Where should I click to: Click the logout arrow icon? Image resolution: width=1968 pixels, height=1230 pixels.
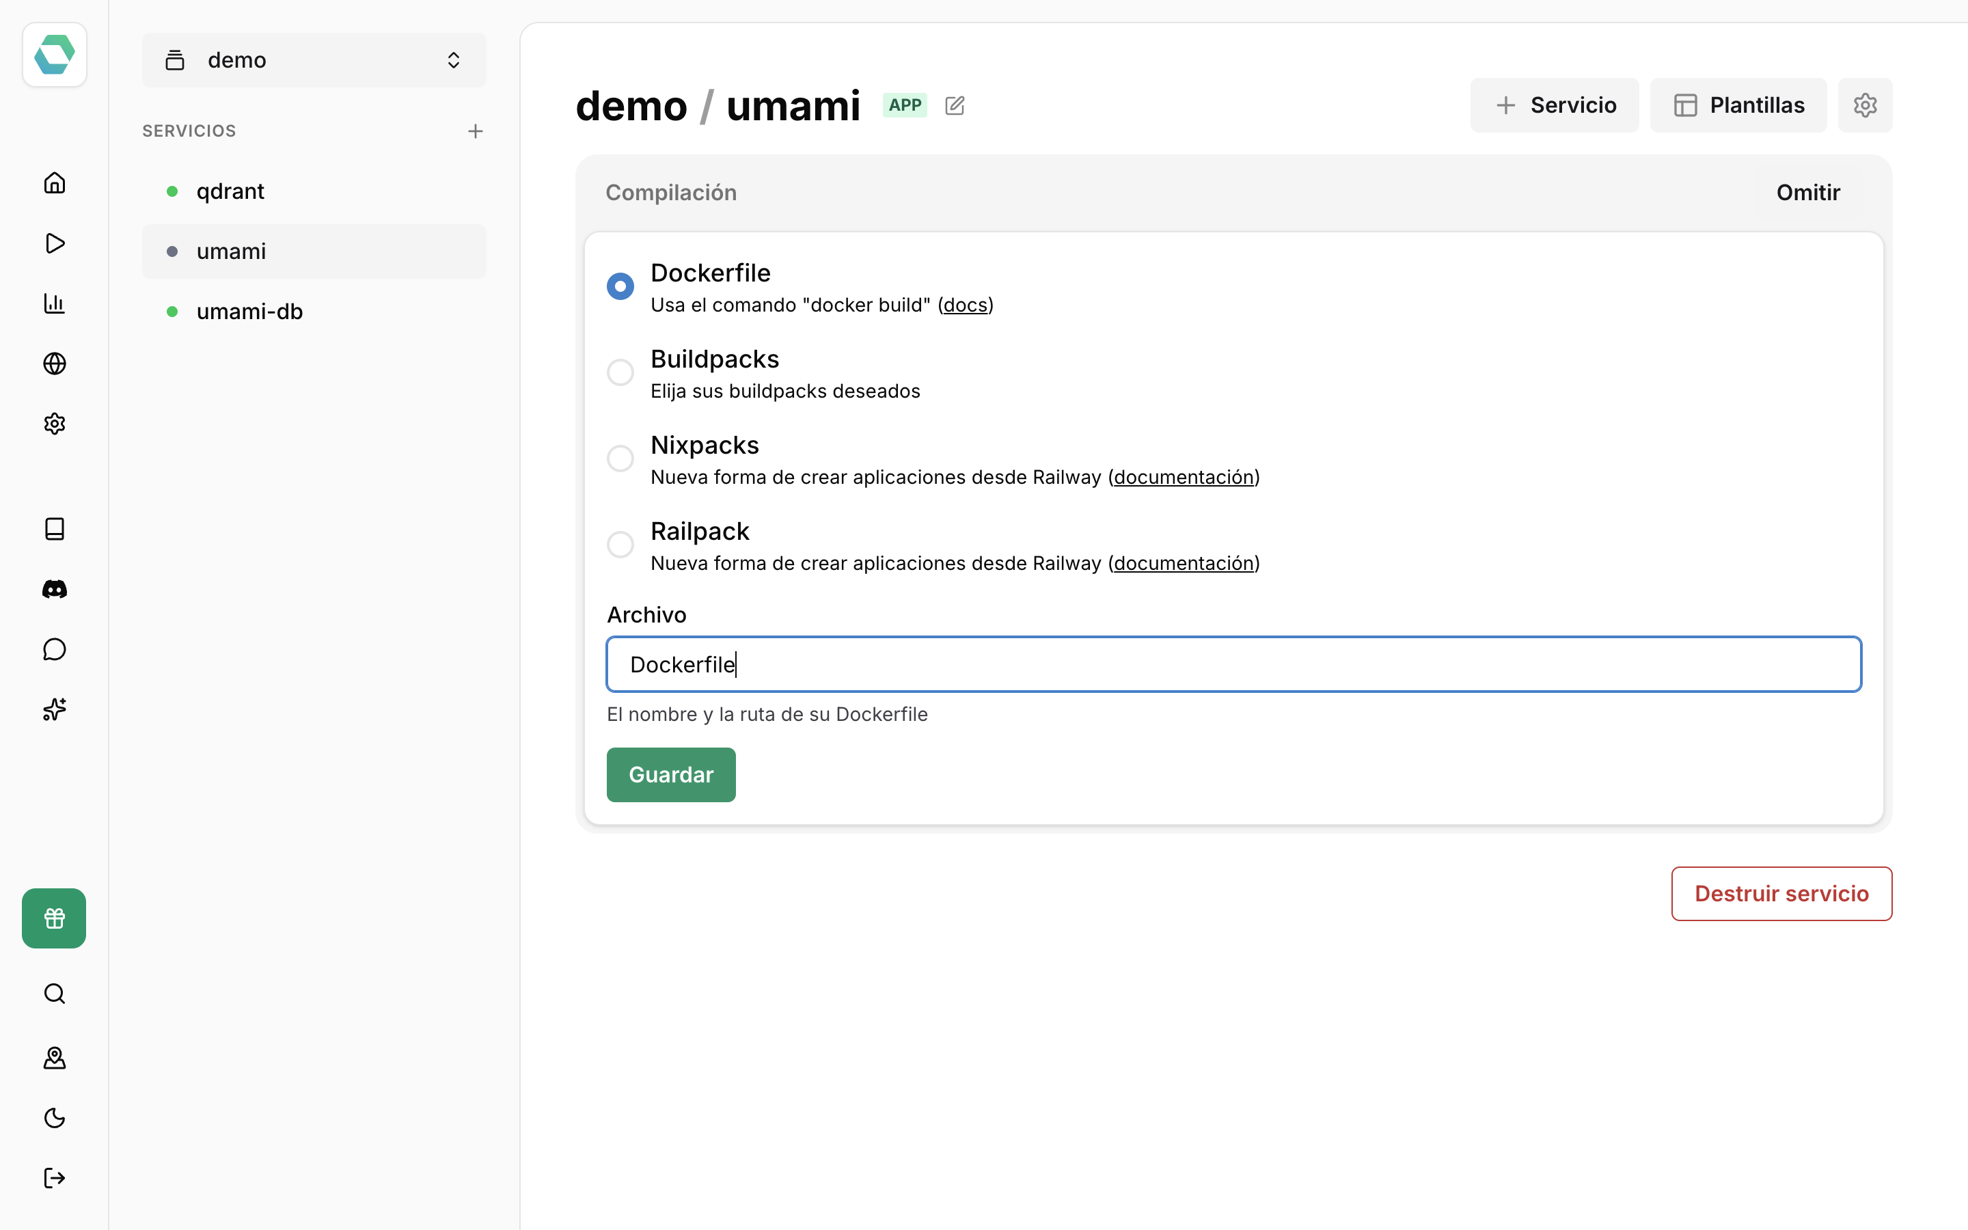pos(55,1178)
